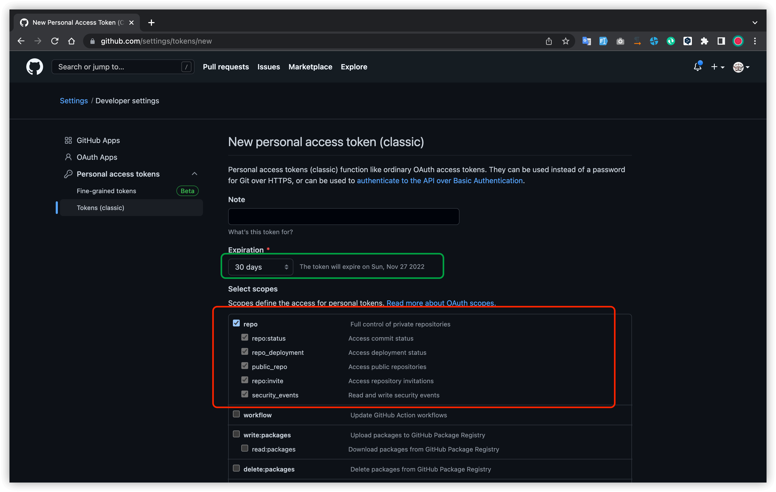
Task: Click the Beta badge next to Fine-grained tokens
Action: click(187, 191)
